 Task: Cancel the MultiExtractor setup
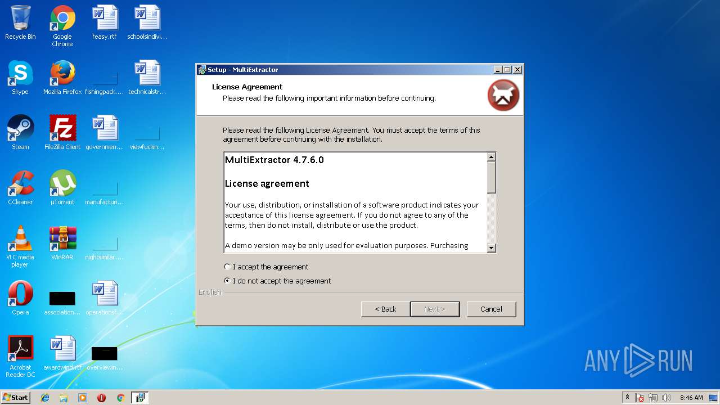[x=491, y=309]
